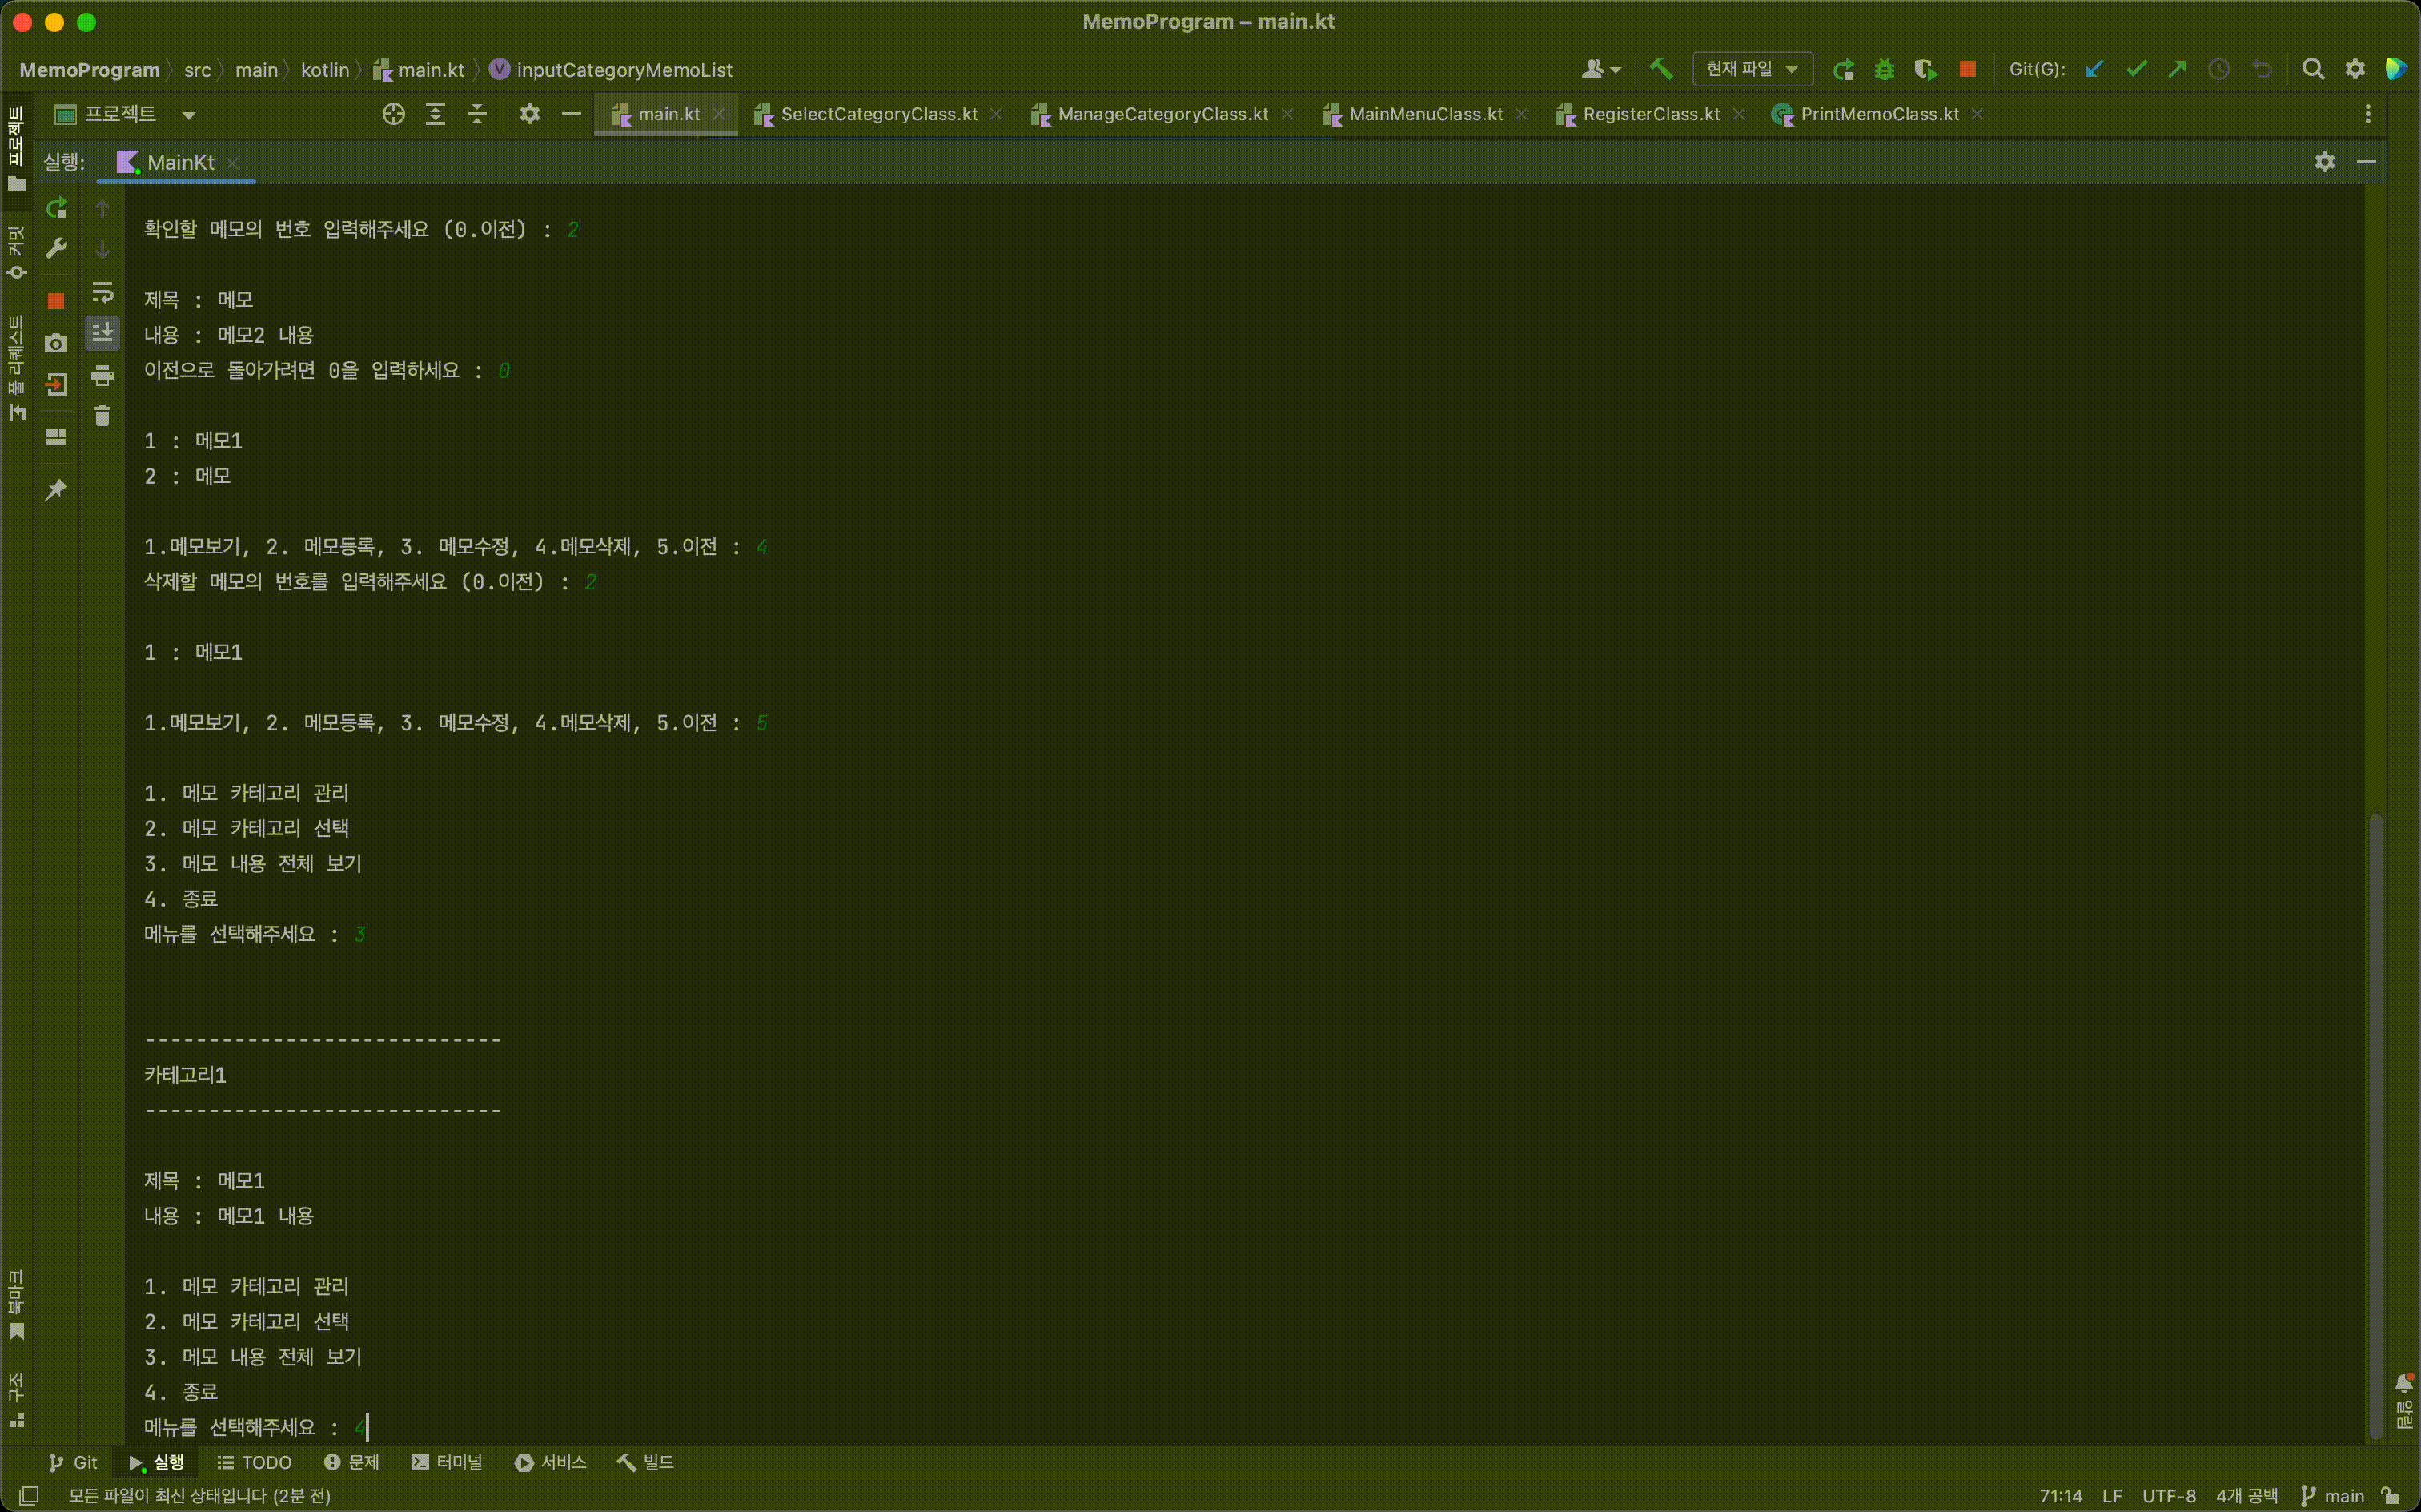
Task: Toggle scroll-to-end in the console
Action: 104,333
